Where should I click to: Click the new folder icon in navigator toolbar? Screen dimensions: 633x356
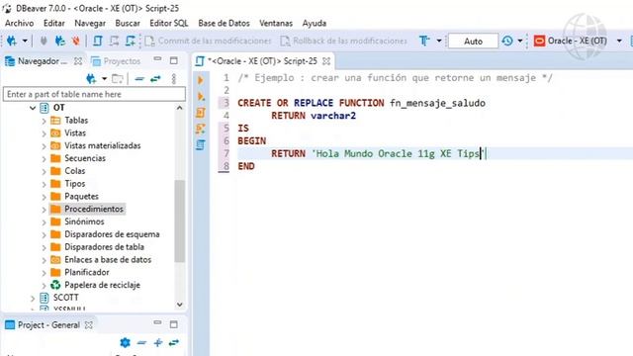[x=118, y=79]
